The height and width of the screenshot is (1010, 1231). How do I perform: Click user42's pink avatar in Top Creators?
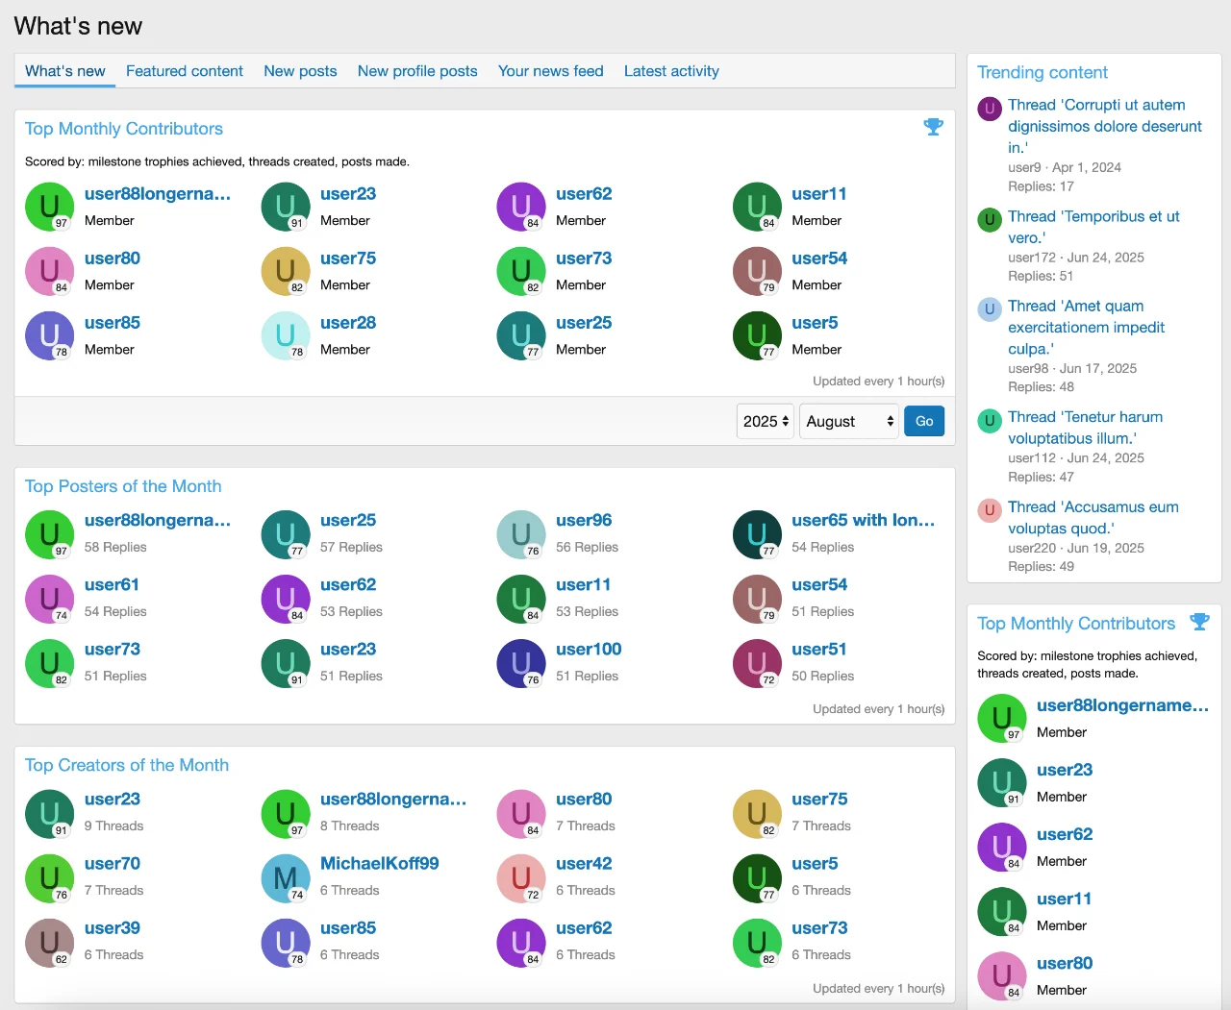tap(521, 877)
